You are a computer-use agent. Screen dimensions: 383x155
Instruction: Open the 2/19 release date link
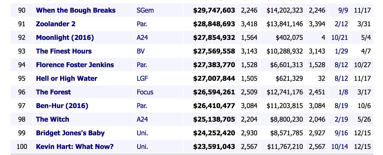tap(341, 119)
